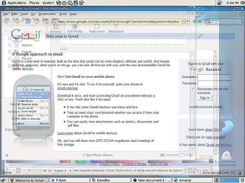Click the Sign in button
Image resolution: width=245 pixels, height=183 pixels.
coord(205,98)
